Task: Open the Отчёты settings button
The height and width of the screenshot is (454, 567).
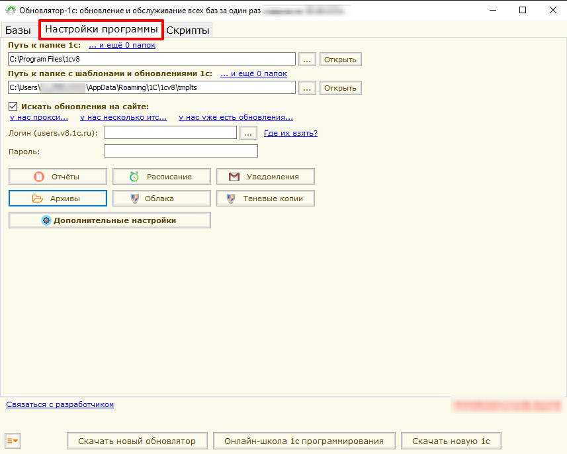Action: pyautogui.click(x=58, y=177)
